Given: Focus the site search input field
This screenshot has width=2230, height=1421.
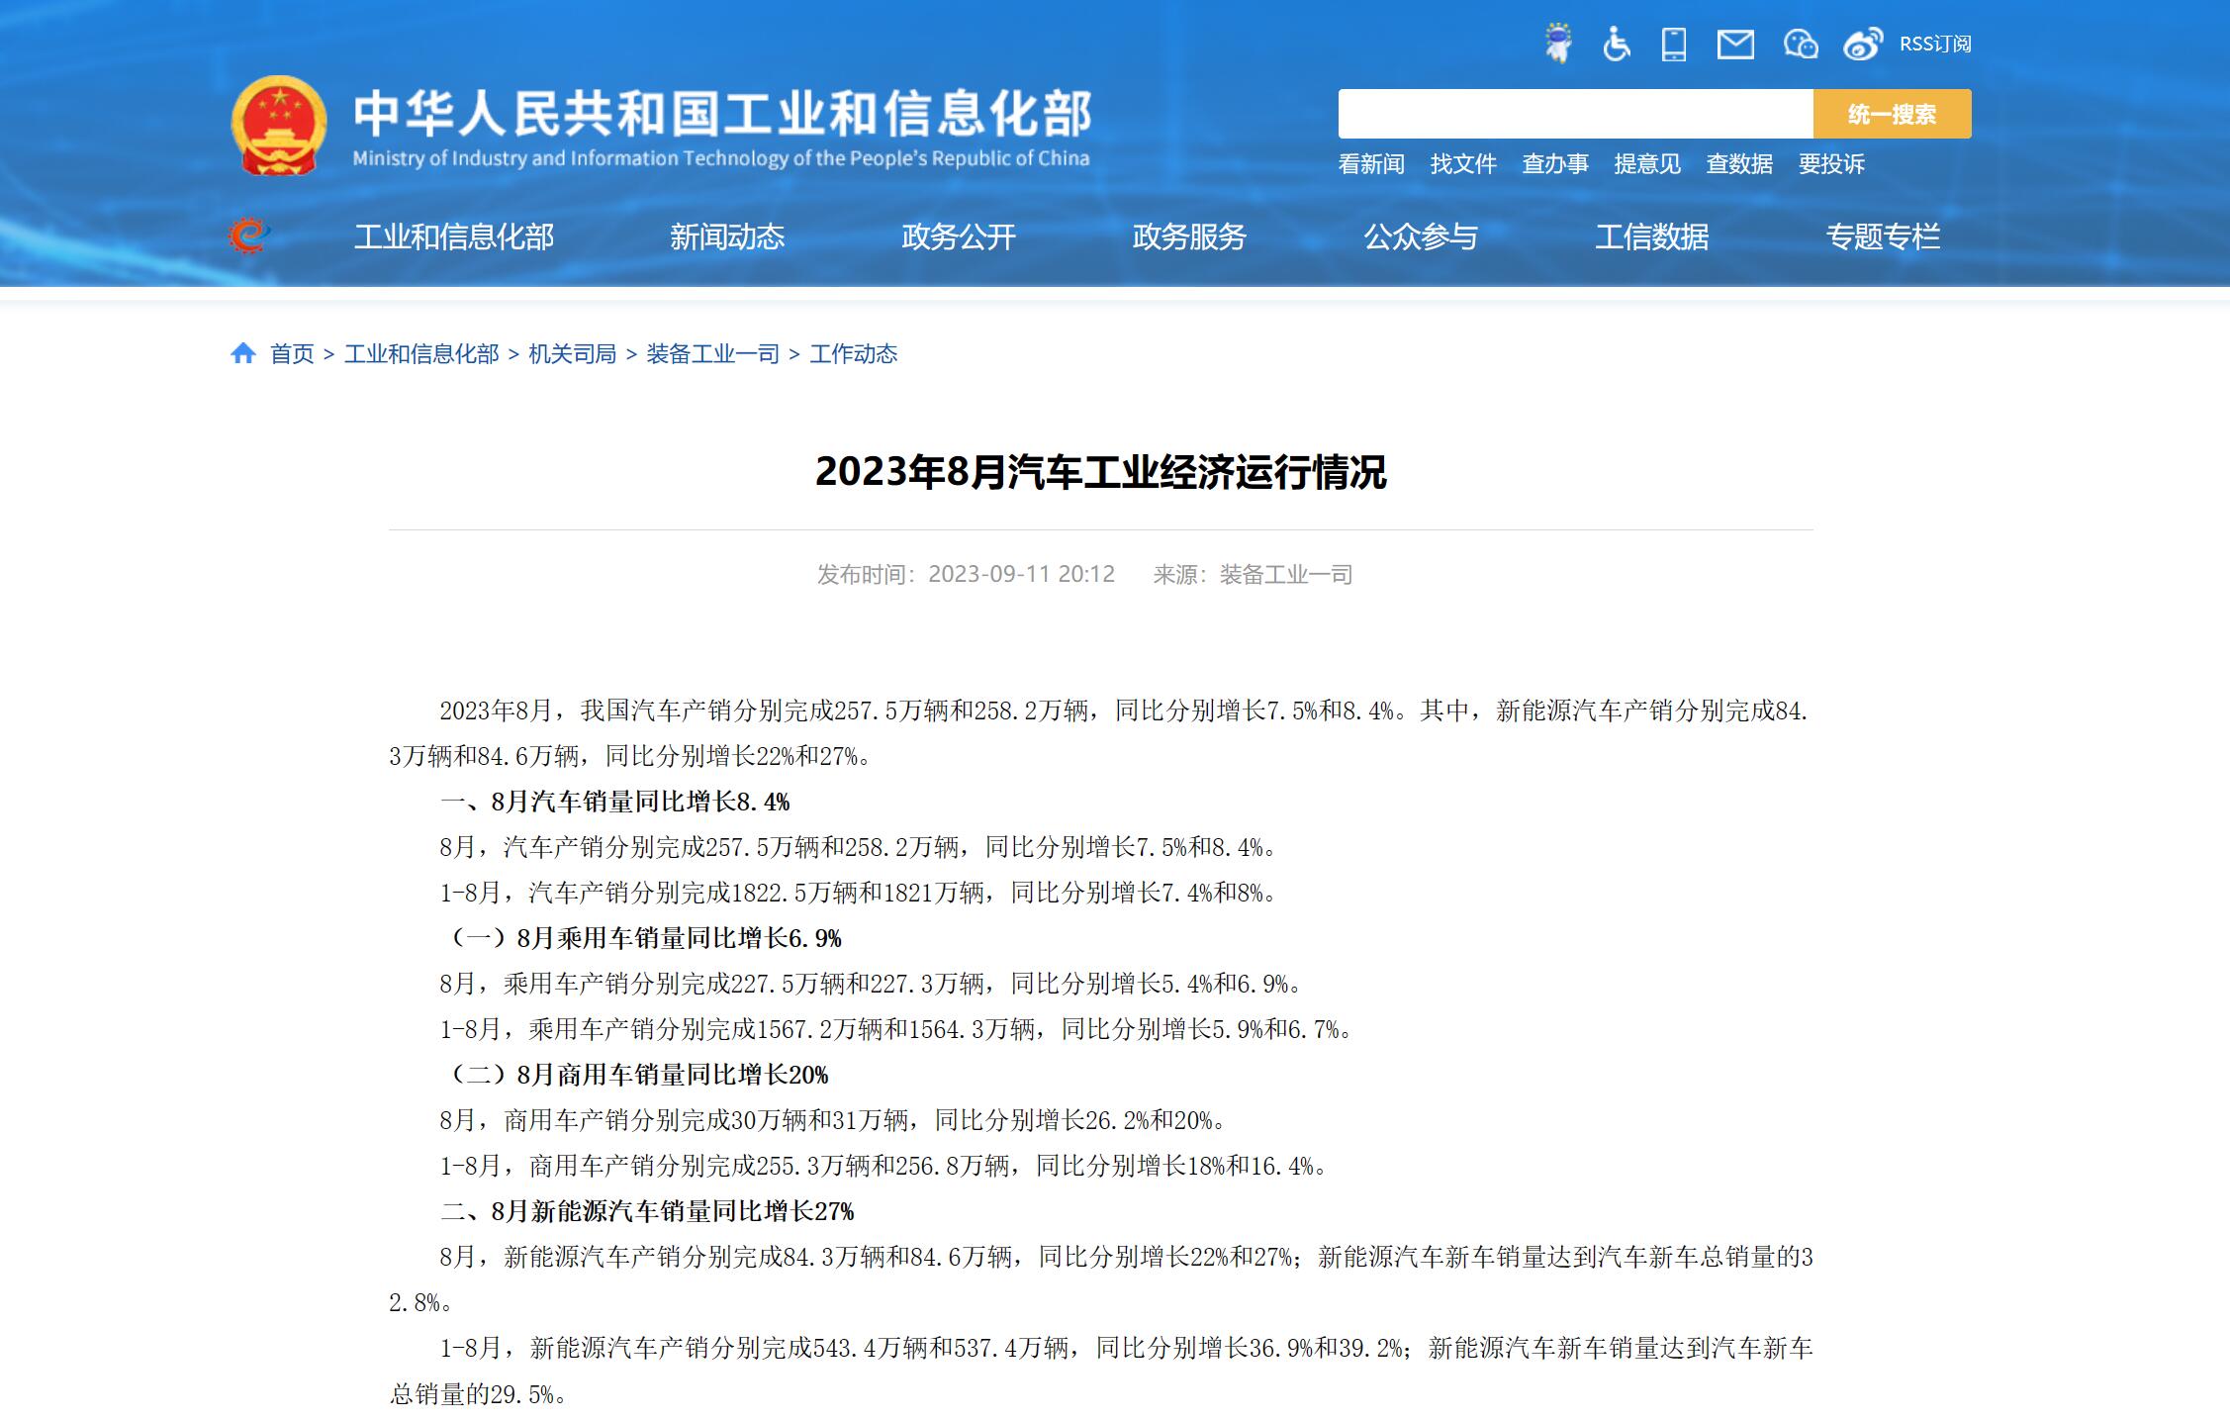Looking at the screenshot, I should pos(1575,114).
